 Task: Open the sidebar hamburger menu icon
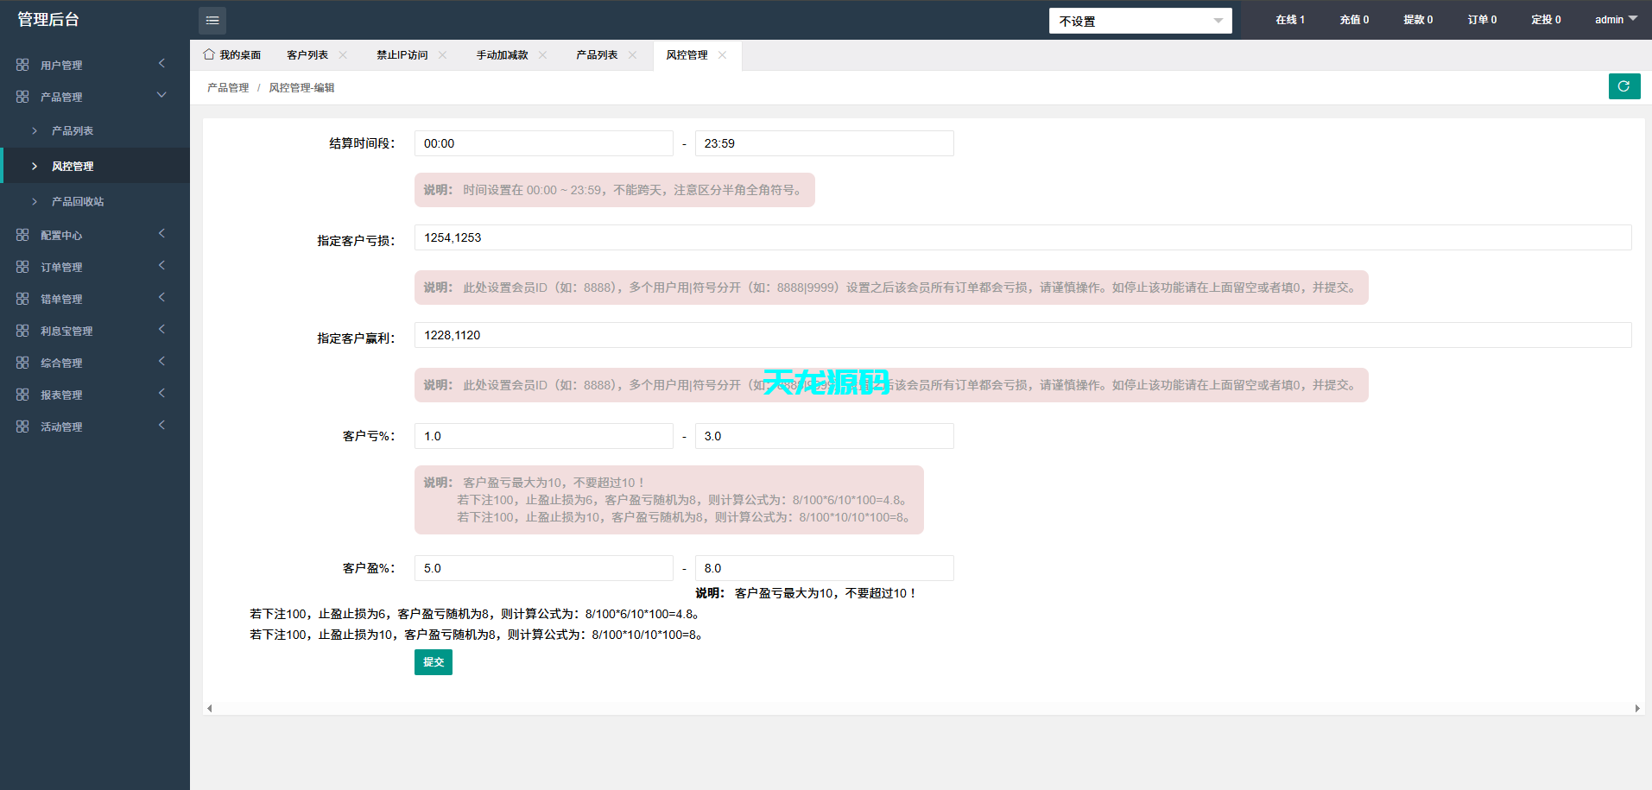(212, 19)
